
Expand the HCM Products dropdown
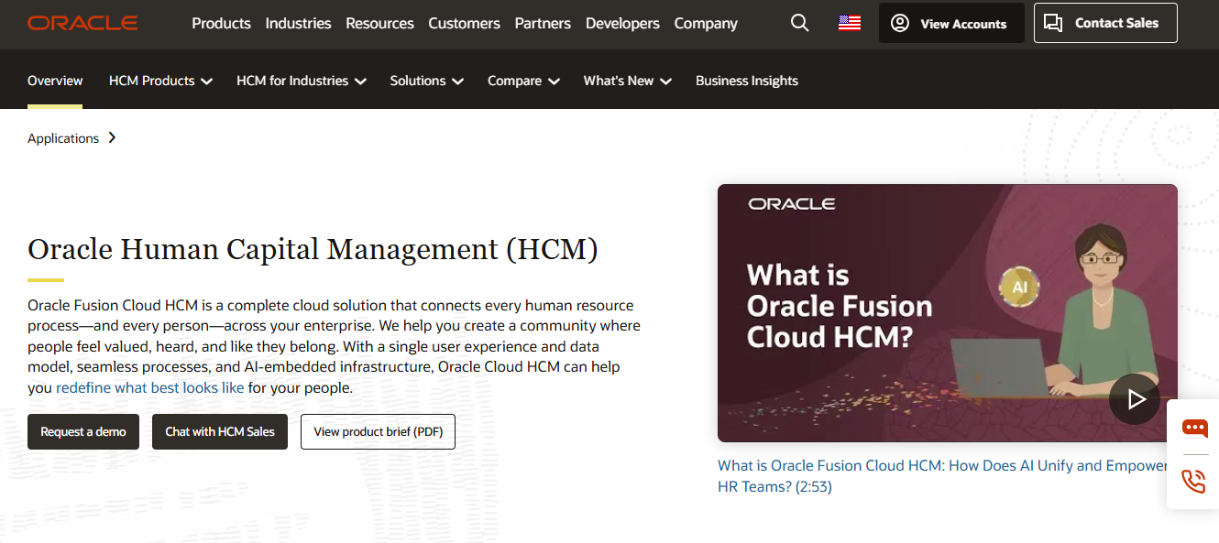[x=160, y=81]
